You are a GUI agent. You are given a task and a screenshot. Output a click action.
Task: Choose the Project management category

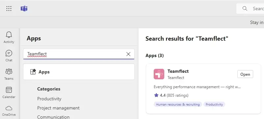click(x=58, y=108)
